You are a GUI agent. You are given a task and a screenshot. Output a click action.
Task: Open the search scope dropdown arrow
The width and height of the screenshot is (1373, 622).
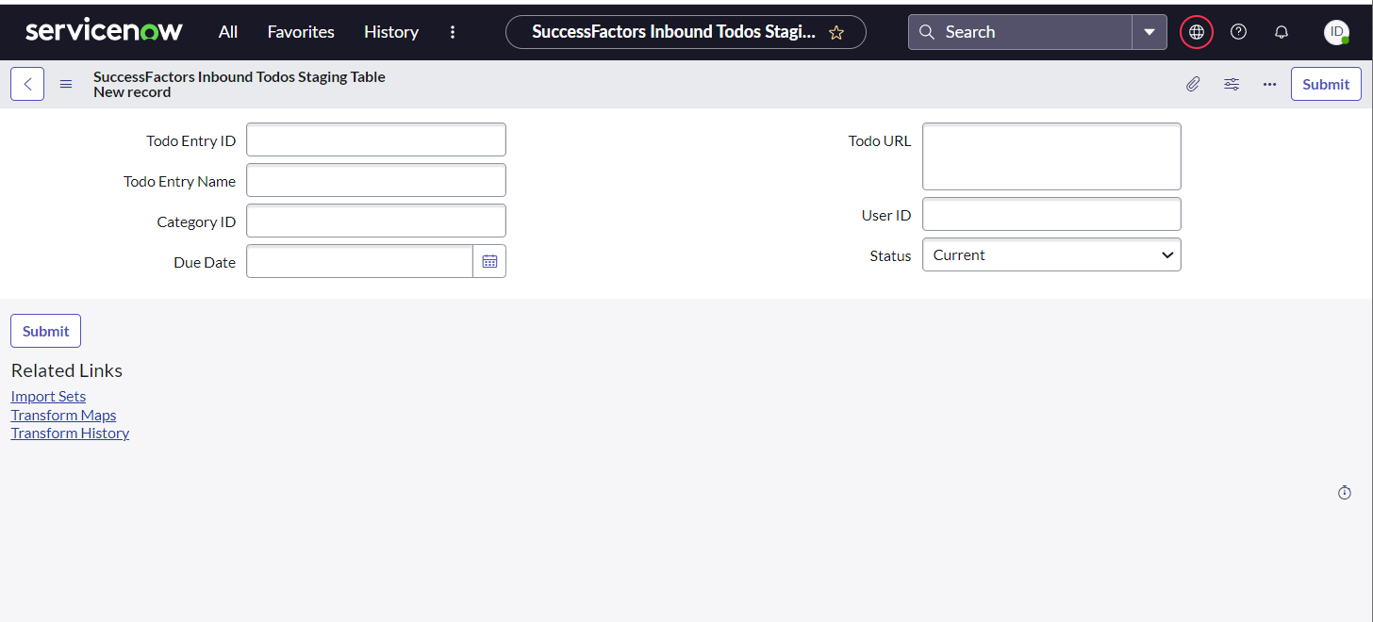coord(1149,31)
